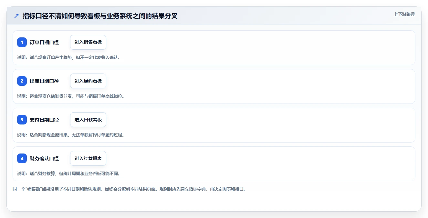
Task: Click the step 2 number badge
Action: pos(22,81)
